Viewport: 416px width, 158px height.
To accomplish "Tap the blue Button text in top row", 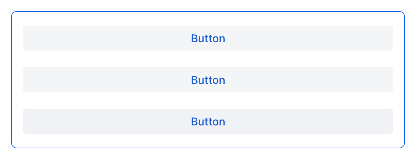I will coord(208,38).
